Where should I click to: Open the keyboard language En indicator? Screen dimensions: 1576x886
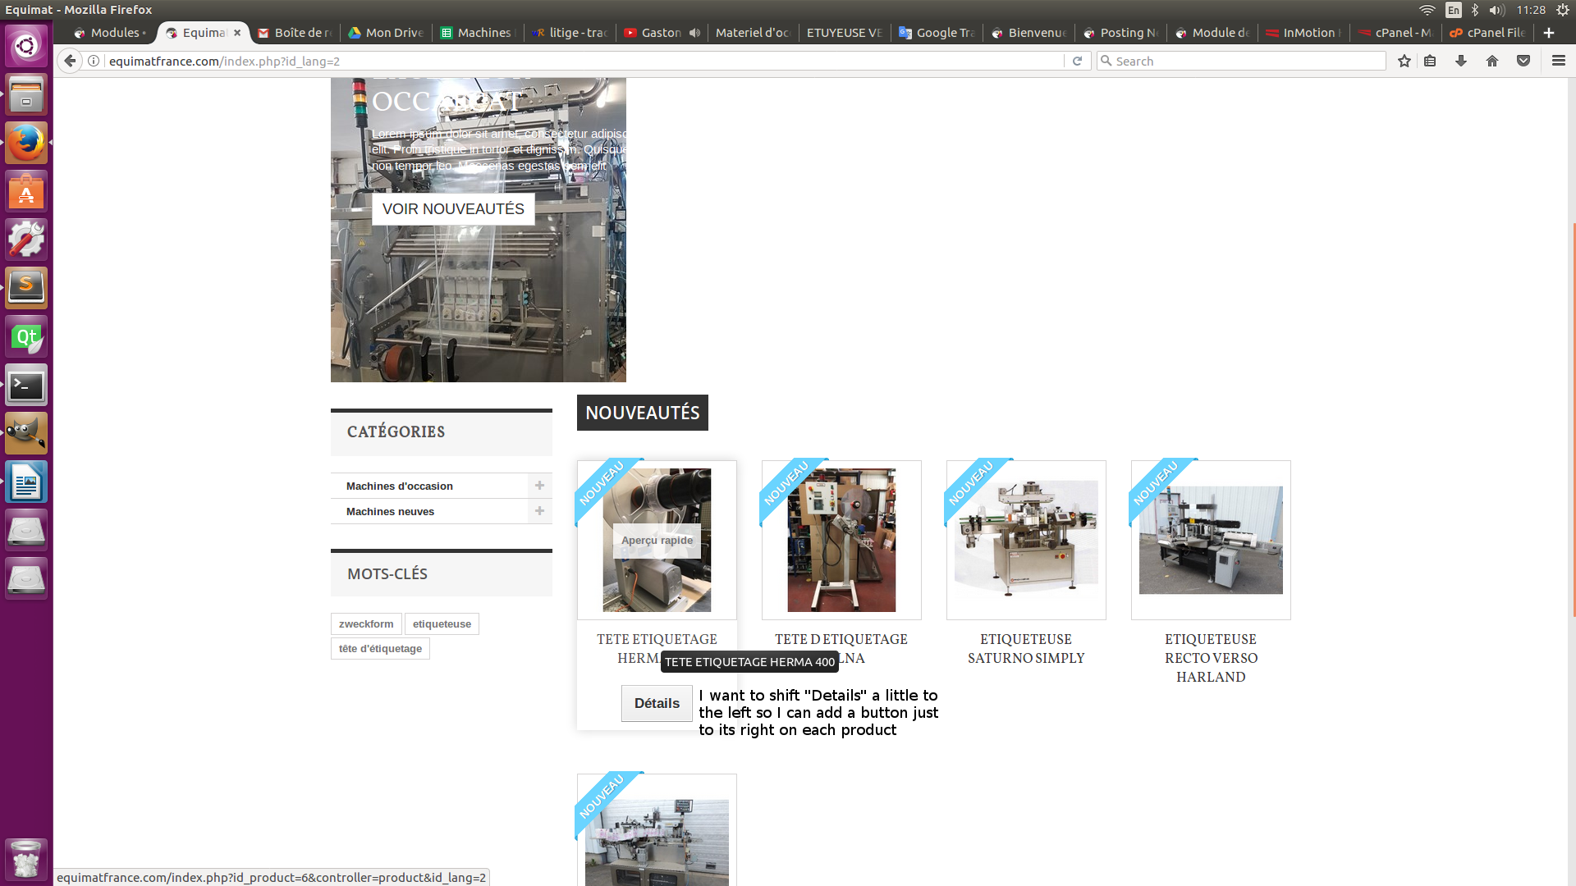tap(1454, 10)
